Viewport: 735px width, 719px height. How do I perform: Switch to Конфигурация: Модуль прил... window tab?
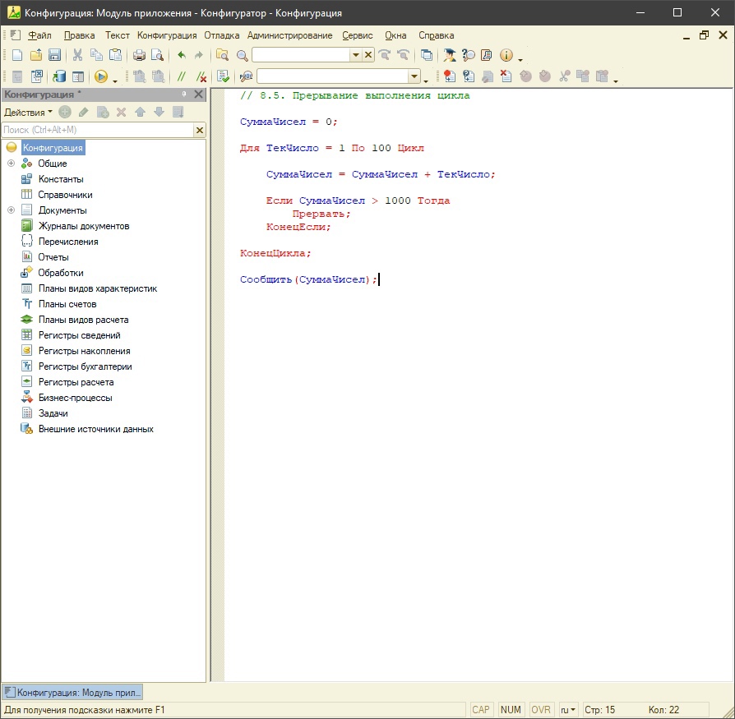(x=72, y=692)
